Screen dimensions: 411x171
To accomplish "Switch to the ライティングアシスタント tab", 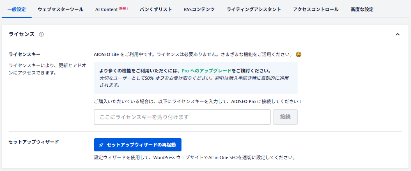I will [254, 9].
